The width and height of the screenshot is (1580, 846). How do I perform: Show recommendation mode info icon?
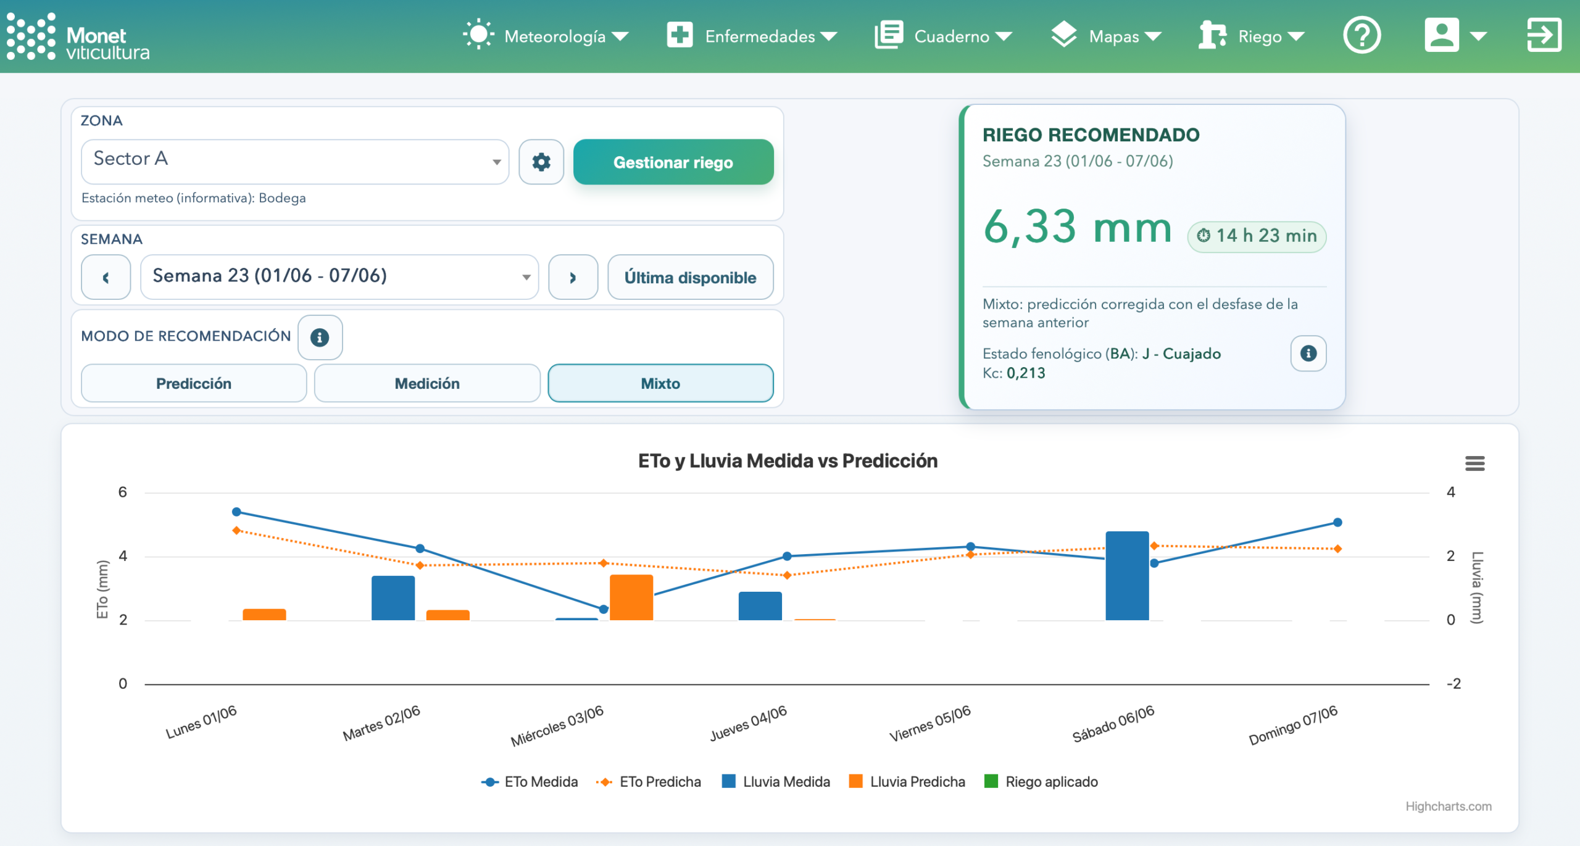320,337
